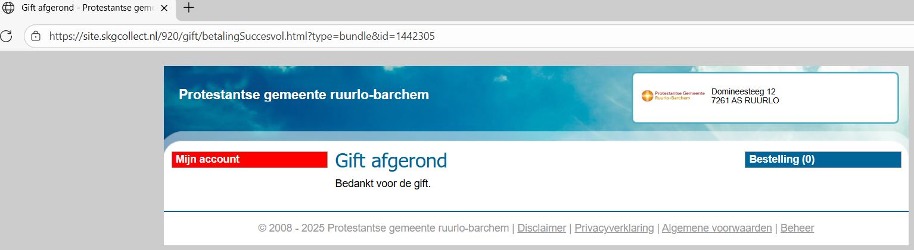Follow the Disclaimer footer link
This screenshot has height=250, width=914.
pyautogui.click(x=542, y=228)
